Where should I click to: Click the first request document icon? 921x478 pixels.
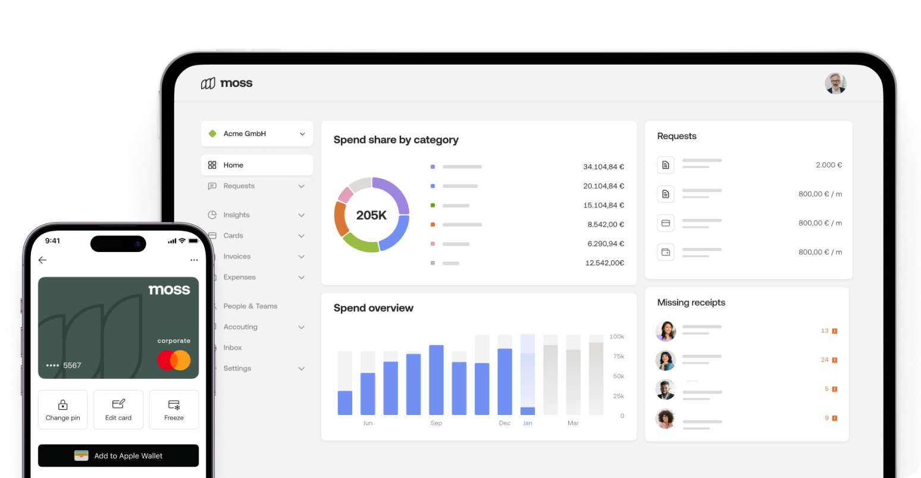coord(666,165)
